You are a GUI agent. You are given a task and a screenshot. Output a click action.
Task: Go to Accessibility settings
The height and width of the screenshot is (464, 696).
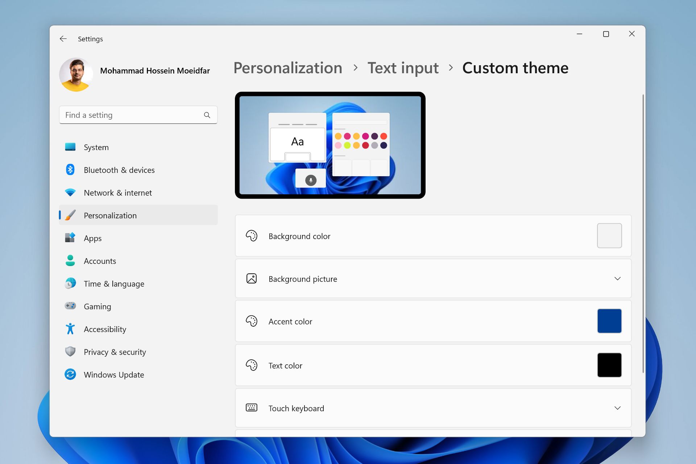[x=138, y=329]
